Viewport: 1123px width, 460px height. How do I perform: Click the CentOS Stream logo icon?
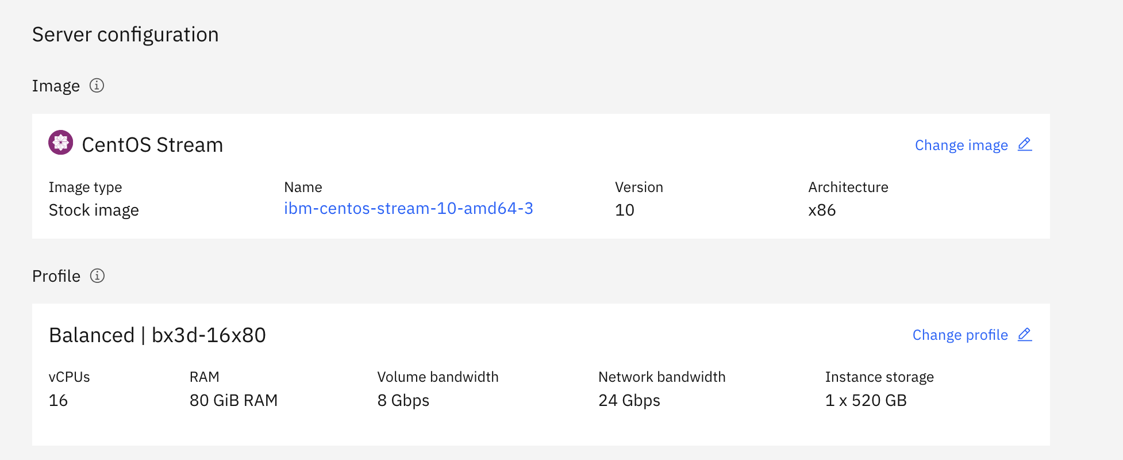[x=60, y=143]
